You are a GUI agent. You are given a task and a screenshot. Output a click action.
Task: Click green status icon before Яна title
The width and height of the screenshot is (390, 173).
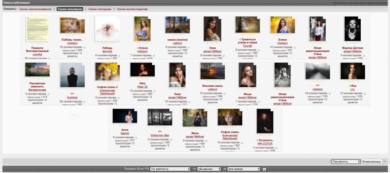(350, 86)
